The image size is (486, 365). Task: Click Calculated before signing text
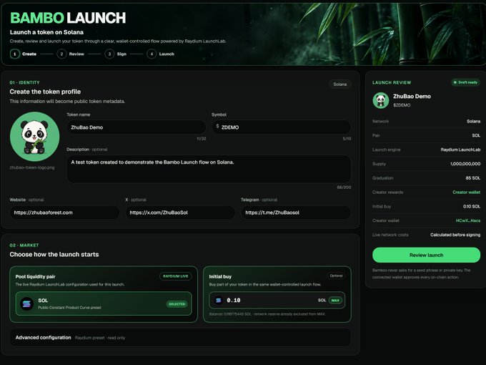455,235
